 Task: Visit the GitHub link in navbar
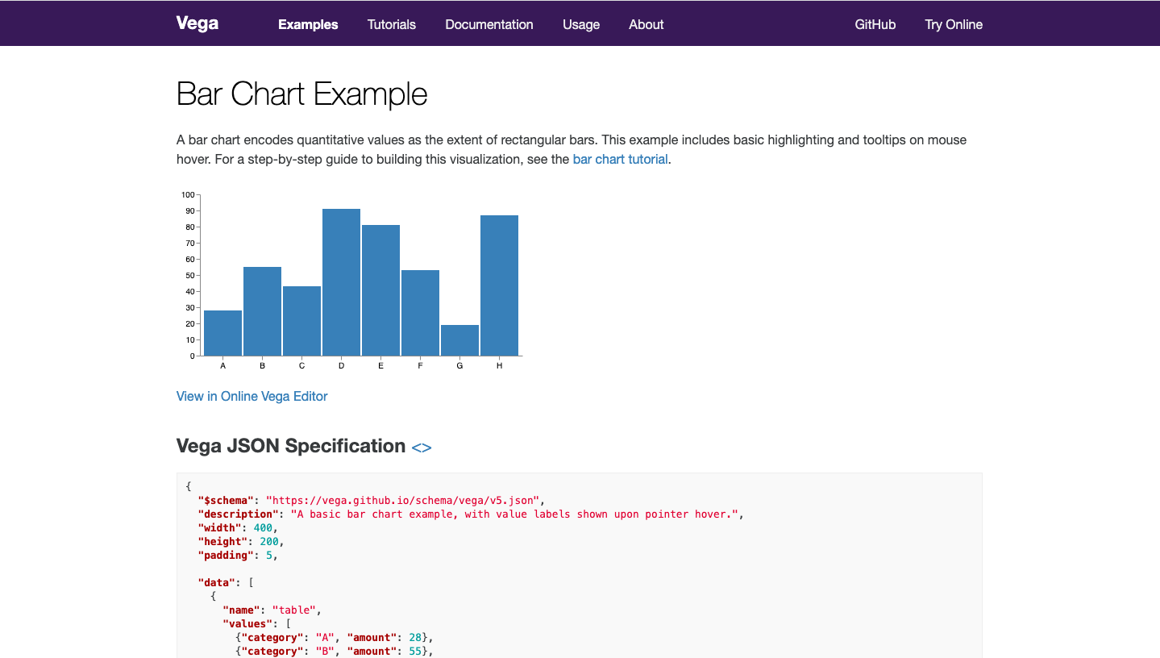(x=875, y=24)
